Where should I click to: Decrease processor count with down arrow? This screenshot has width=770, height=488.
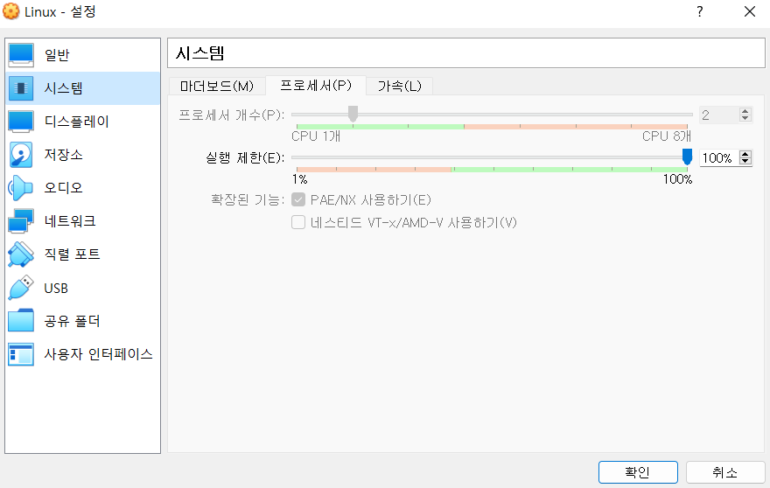tap(745, 118)
